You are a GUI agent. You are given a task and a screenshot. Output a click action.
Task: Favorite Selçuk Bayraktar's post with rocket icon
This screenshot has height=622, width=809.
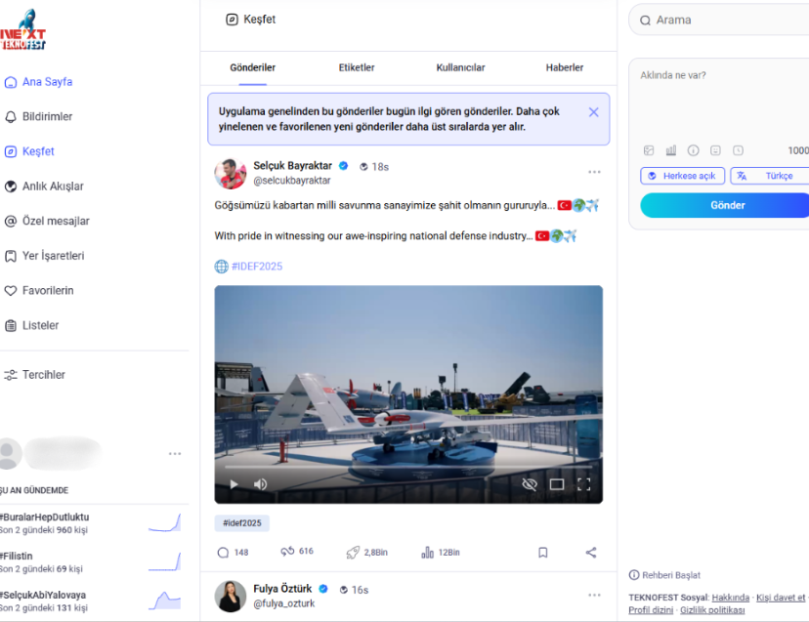click(x=353, y=553)
